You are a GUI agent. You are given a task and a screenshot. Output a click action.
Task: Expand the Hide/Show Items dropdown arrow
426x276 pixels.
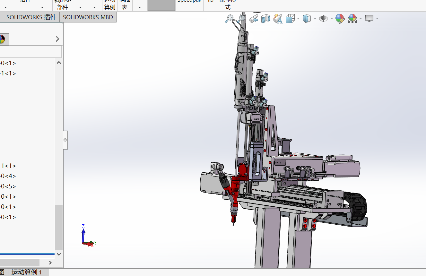pos(331,19)
